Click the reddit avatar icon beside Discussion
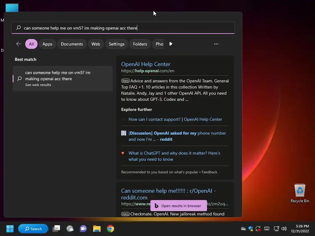The height and width of the screenshot is (236, 315). point(124,133)
